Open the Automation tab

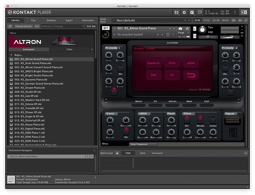(x=88, y=20)
